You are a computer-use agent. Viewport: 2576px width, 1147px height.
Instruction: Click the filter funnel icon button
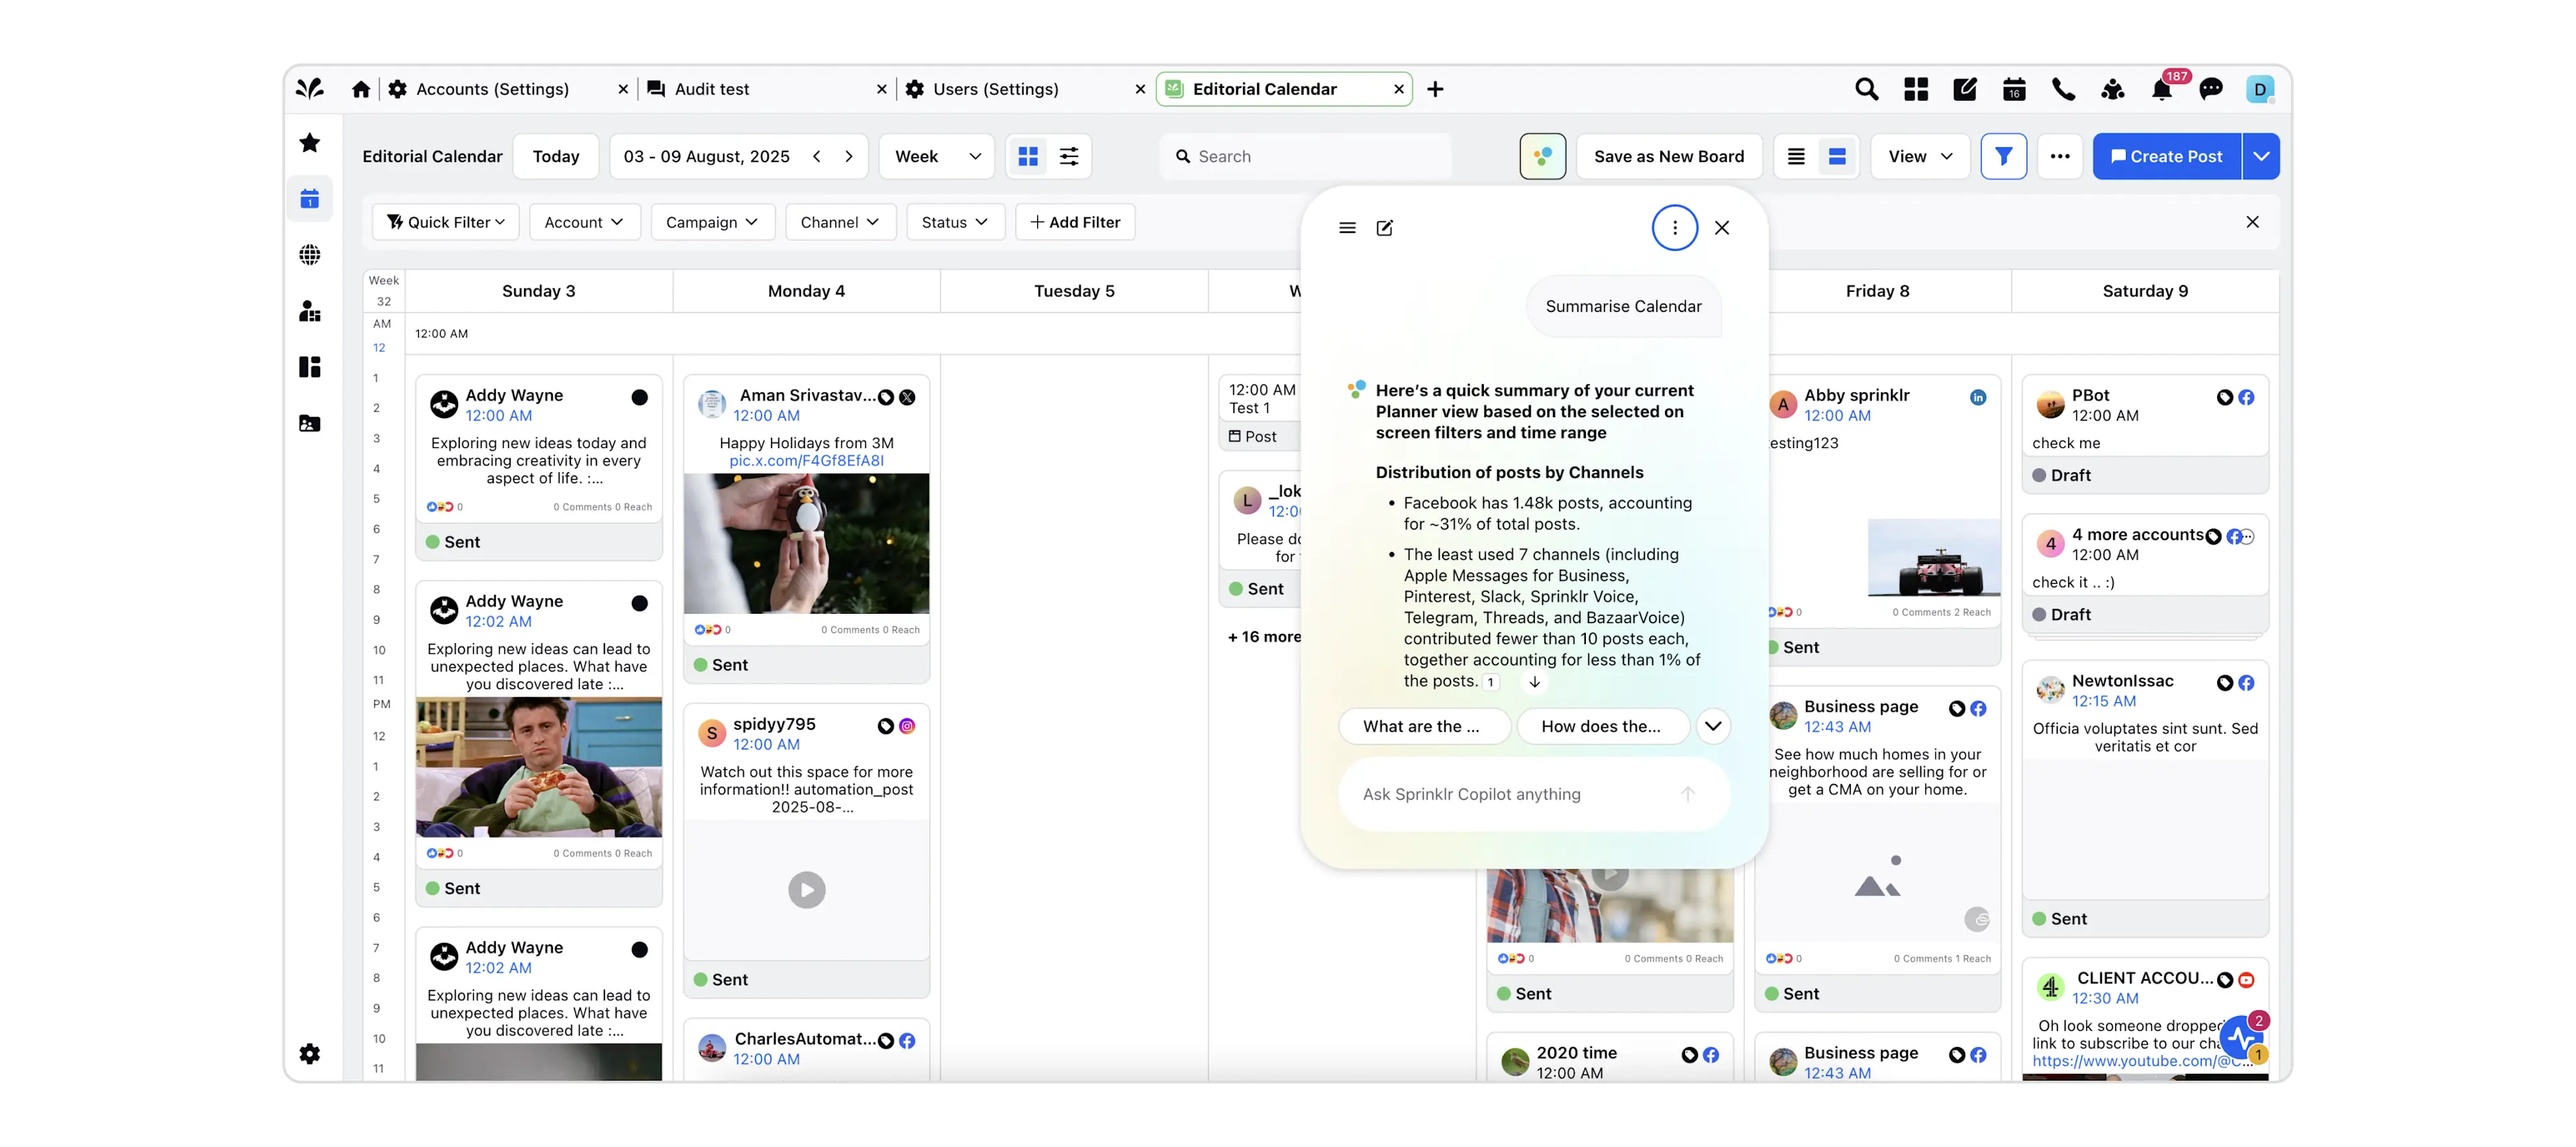click(2003, 156)
